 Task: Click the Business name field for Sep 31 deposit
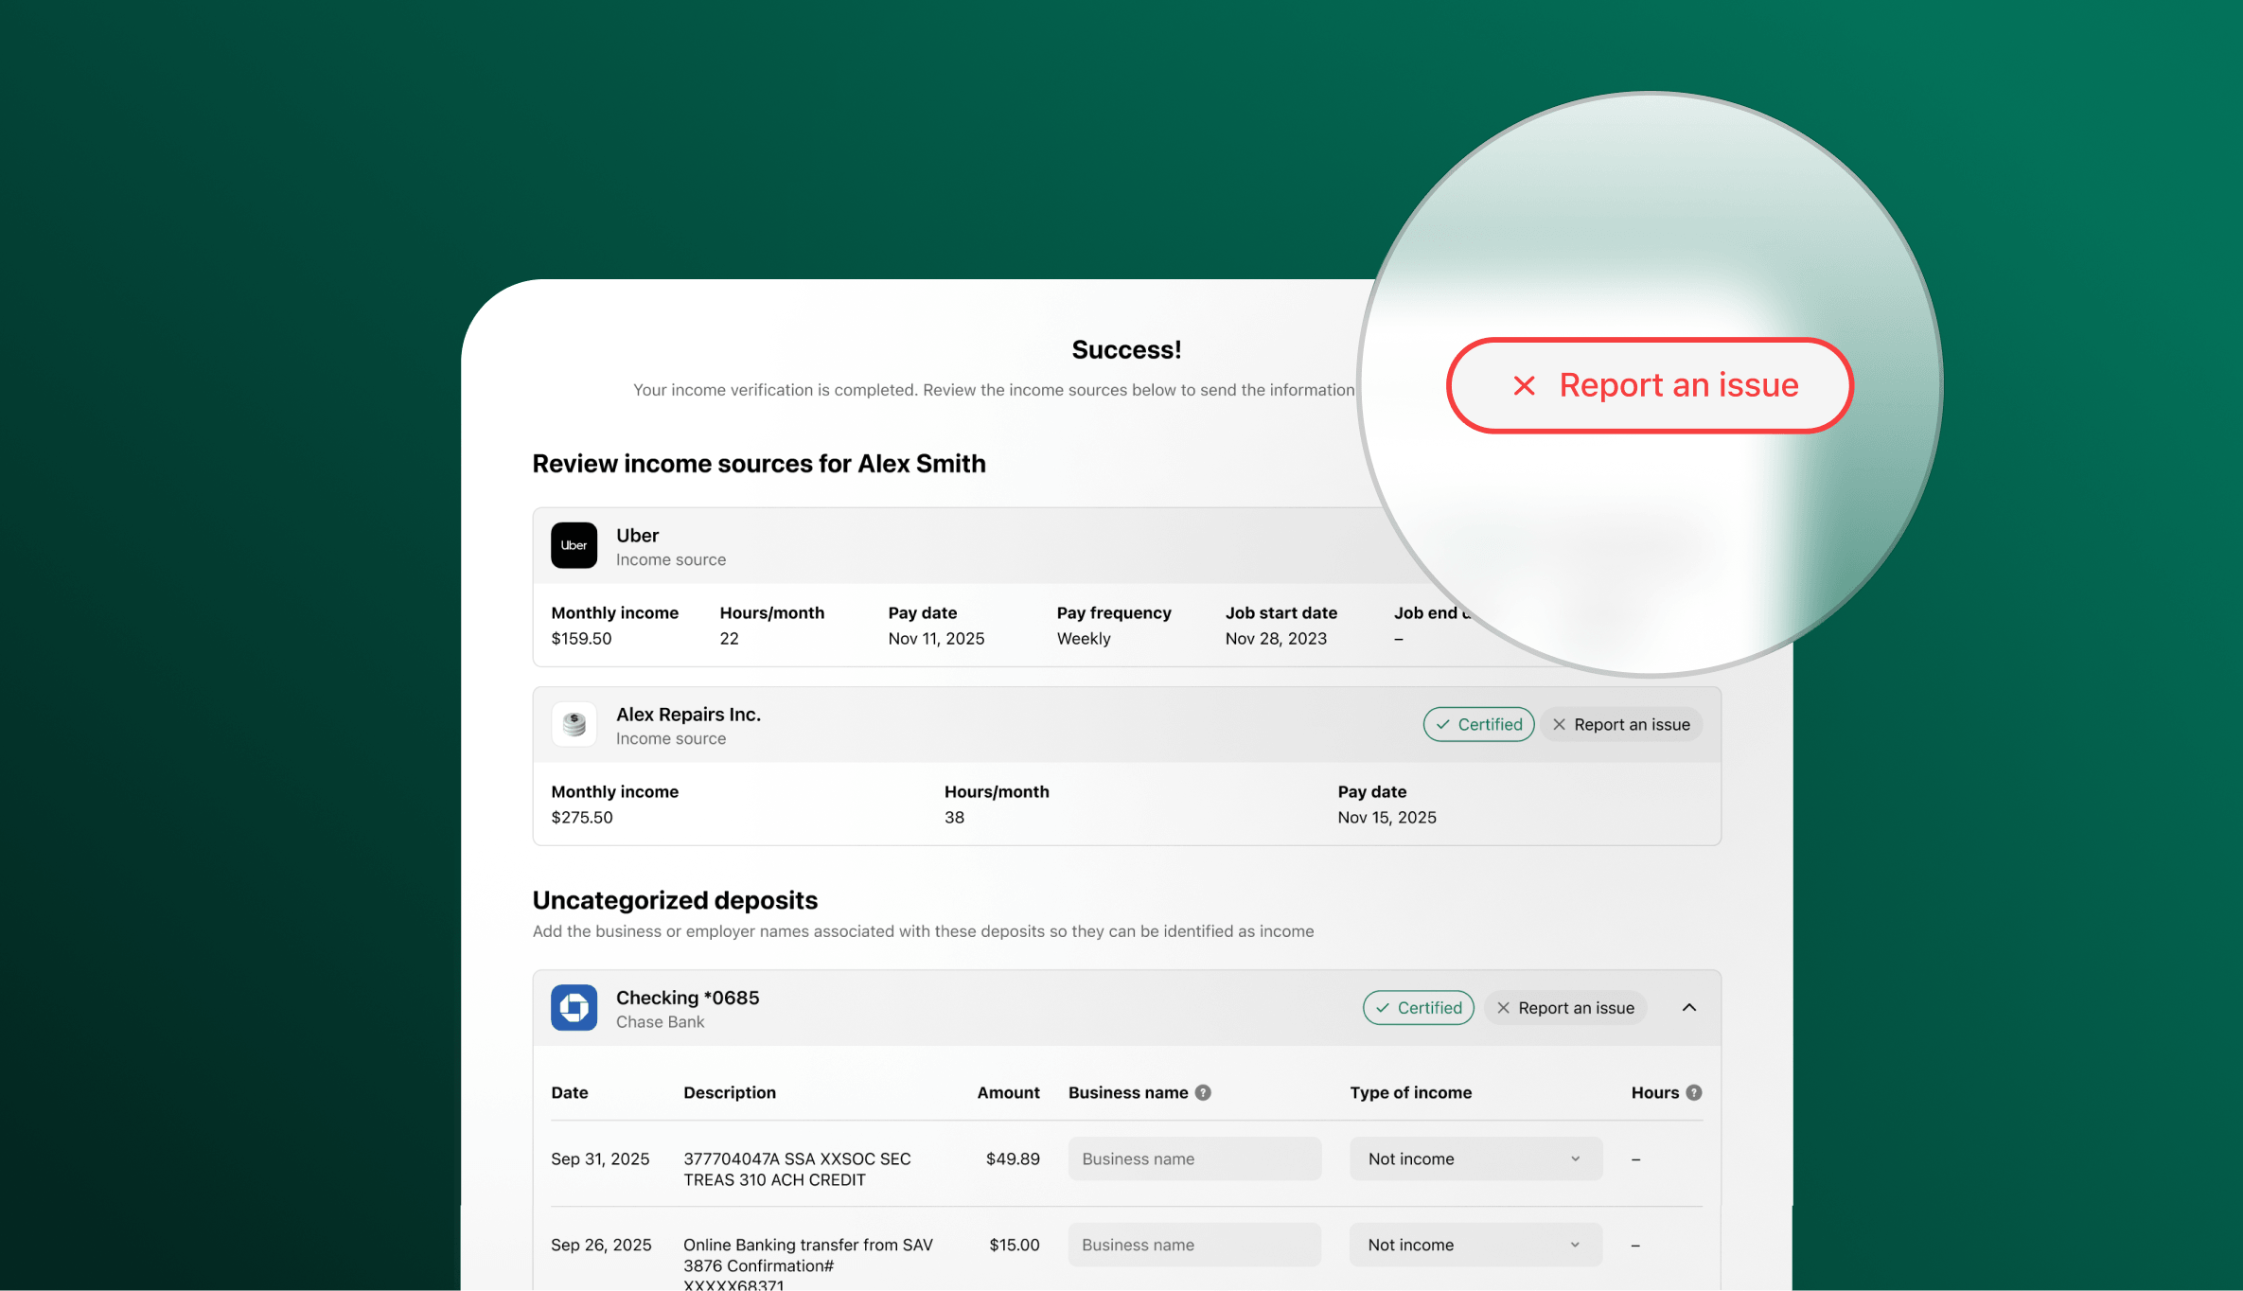pos(1194,1158)
